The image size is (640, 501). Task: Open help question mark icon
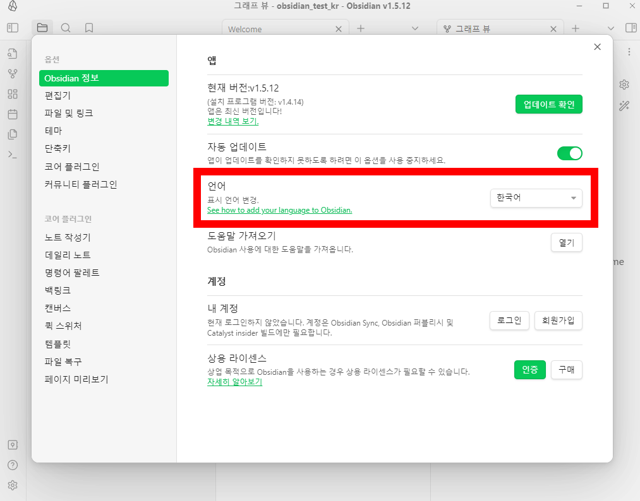pyautogui.click(x=13, y=465)
